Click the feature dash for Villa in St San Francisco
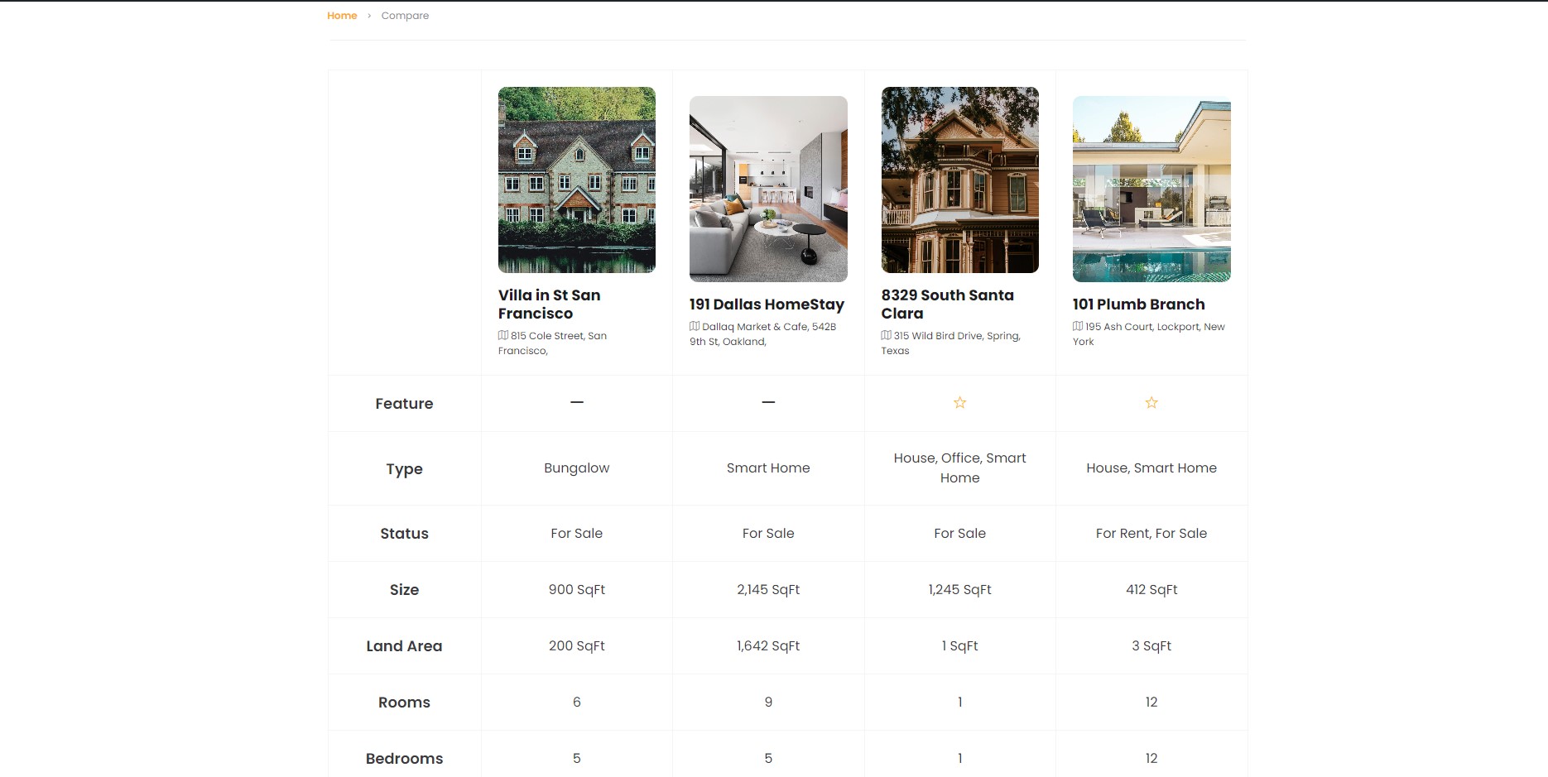1548x777 pixels. [x=577, y=402]
